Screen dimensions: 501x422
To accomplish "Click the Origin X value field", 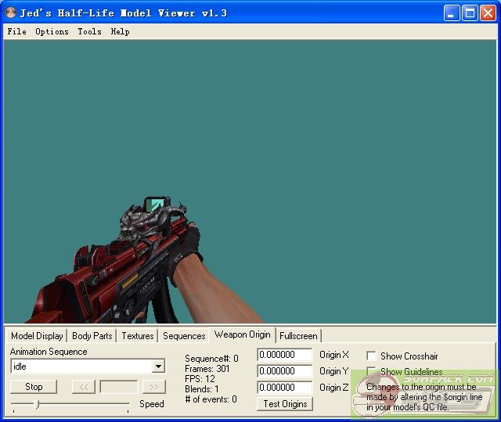I will [x=284, y=355].
